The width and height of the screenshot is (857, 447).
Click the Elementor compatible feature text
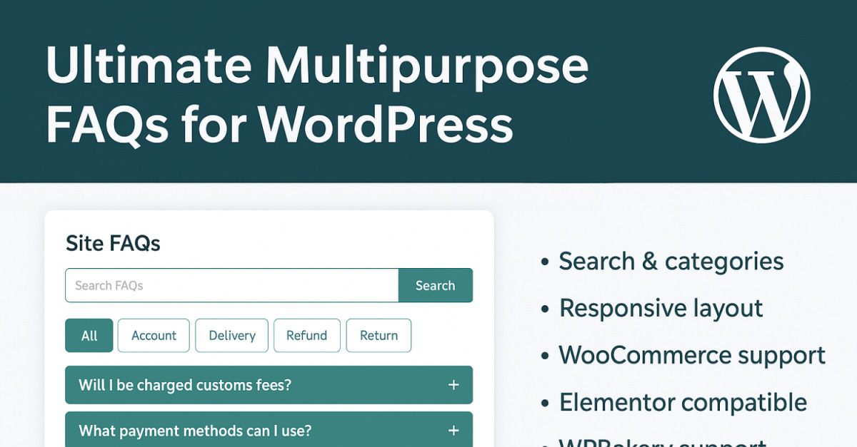(x=683, y=402)
